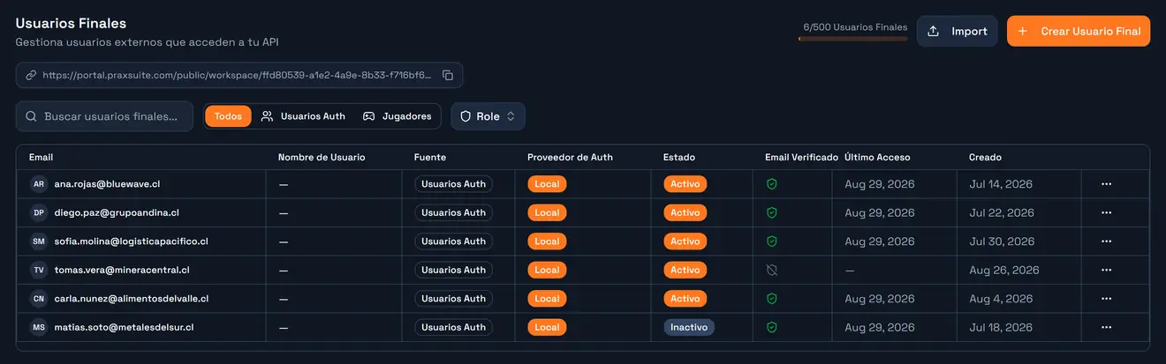
Task: Click the Local badge in carla.nunez row
Action: coord(547,299)
